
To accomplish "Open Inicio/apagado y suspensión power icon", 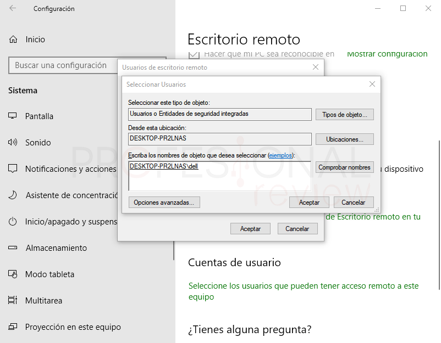I will pos(12,221).
